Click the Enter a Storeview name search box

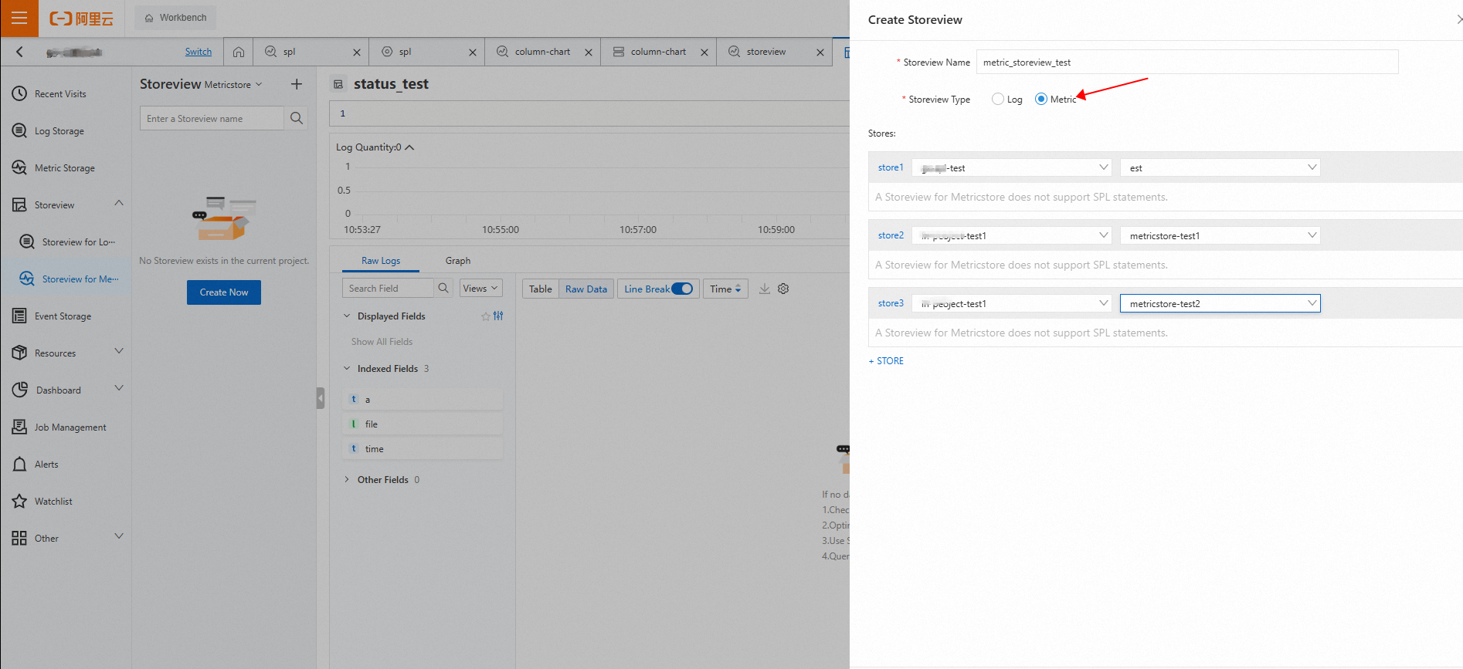point(212,118)
